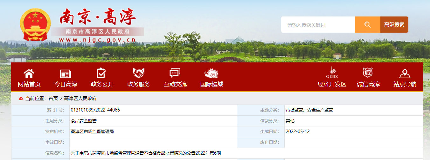This screenshot has width=430, height=160.
Task: Open the 经济开发区 link
Action: pos(332,84)
